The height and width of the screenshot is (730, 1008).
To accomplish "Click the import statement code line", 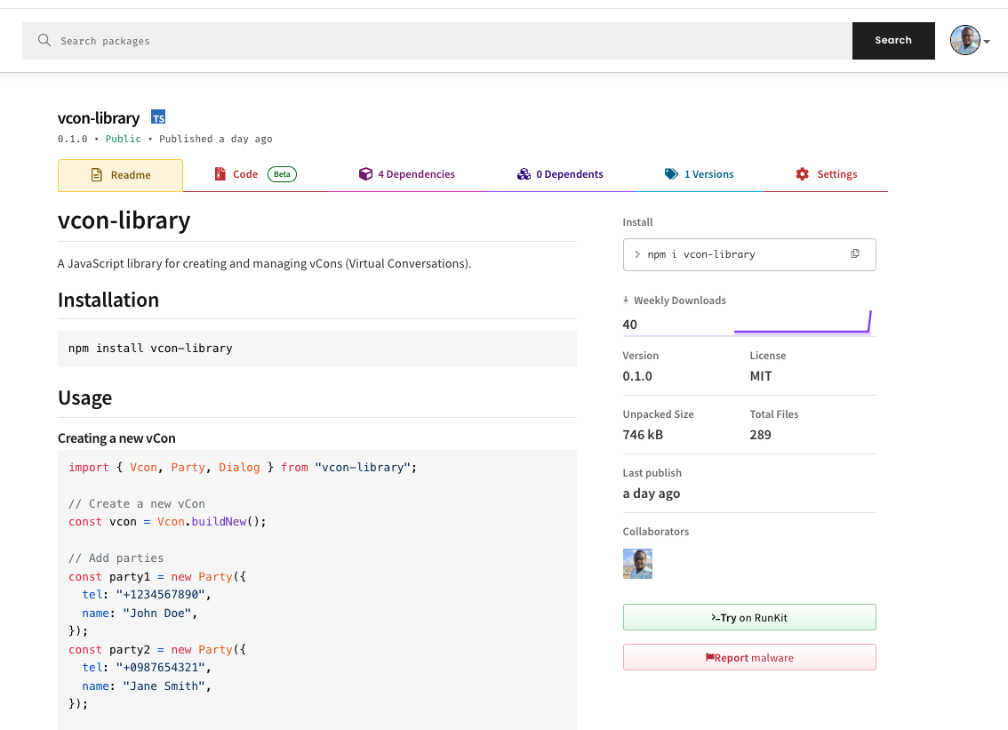I will (x=243, y=468).
